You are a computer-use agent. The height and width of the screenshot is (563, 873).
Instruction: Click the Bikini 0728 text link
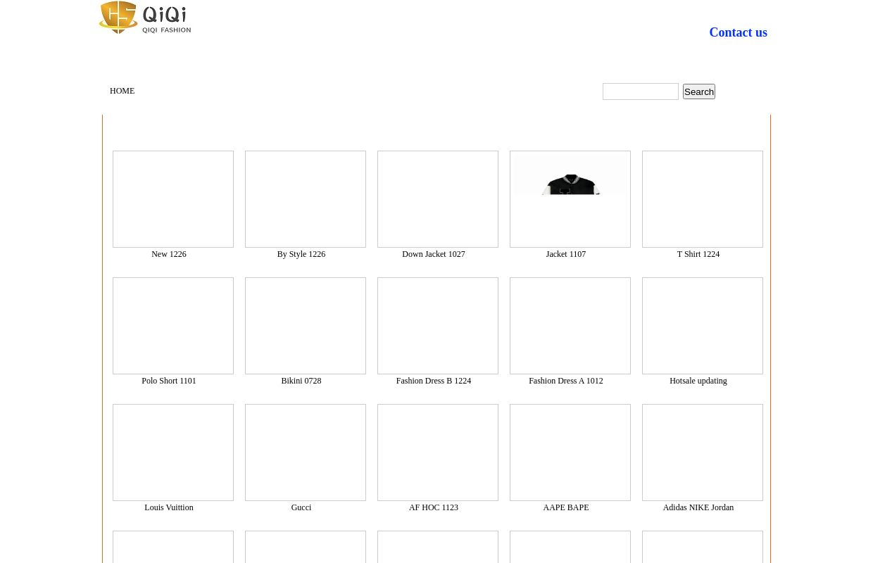pos(301,381)
